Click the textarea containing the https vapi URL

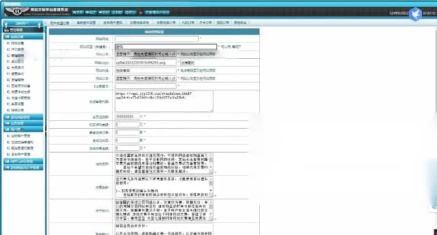(x=164, y=101)
